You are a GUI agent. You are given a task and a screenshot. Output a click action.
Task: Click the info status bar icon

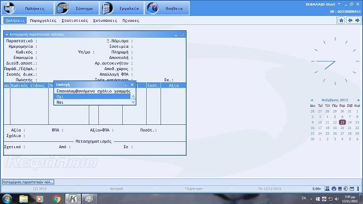[358, 189]
